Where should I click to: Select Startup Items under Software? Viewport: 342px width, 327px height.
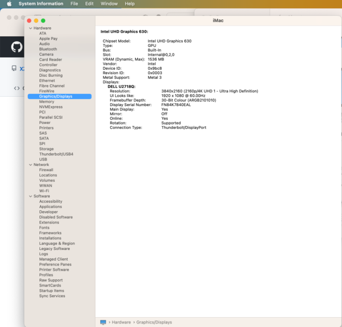point(52,291)
